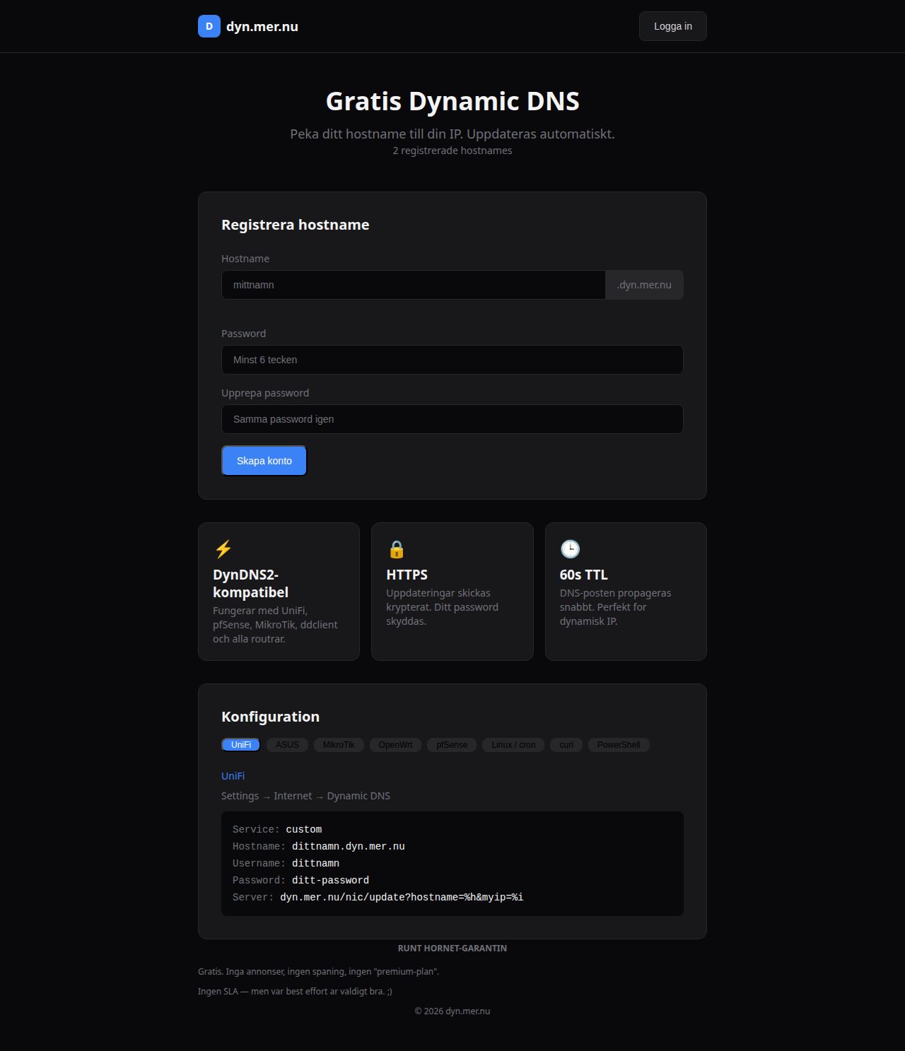Click the padlock HTTPS icon
Image resolution: width=905 pixels, height=1051 pixels.
(x=397, y=549)
